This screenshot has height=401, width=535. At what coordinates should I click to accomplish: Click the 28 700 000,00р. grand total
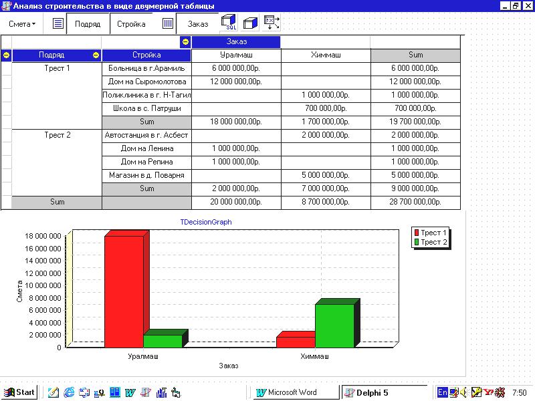point(415,202)
